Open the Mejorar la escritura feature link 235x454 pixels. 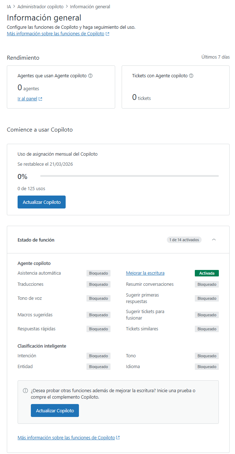click(x=145, y=273)
